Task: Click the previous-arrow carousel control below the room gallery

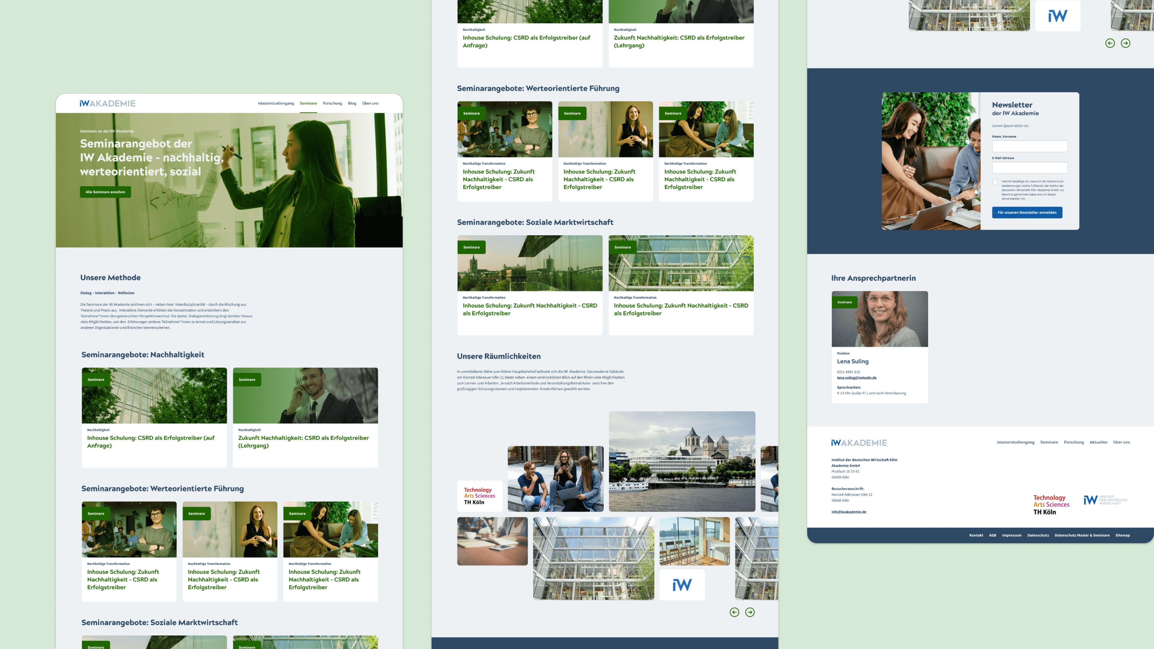Action: point(735,612)
